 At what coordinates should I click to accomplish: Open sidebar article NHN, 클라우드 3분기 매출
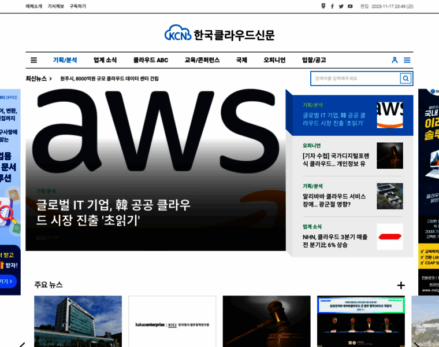click(x=335, y=241)
